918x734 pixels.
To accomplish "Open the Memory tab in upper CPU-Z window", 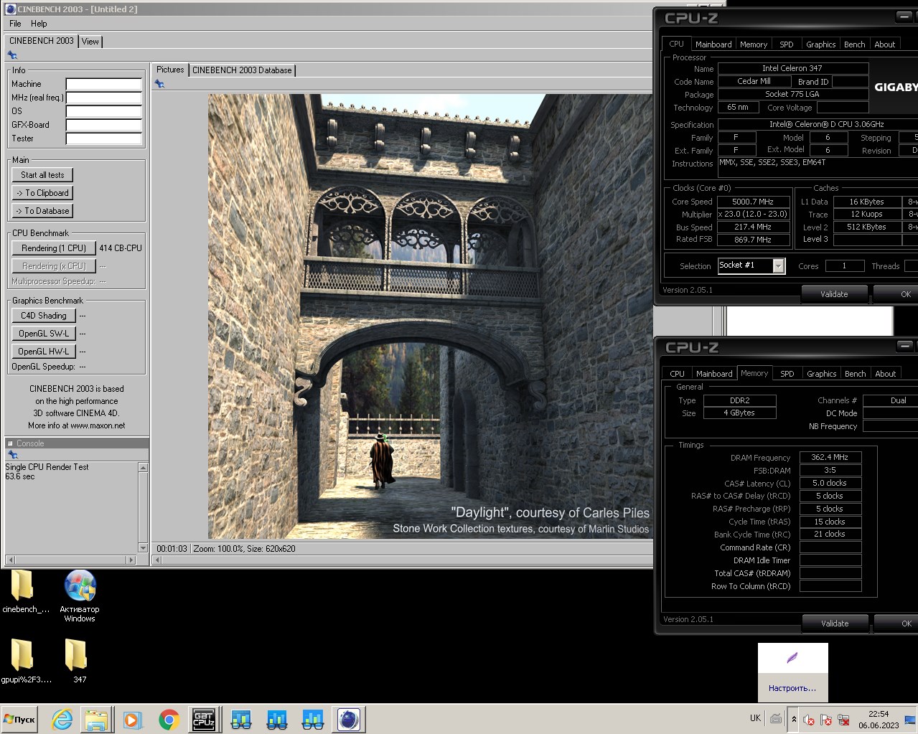I will tap(754, 44).
